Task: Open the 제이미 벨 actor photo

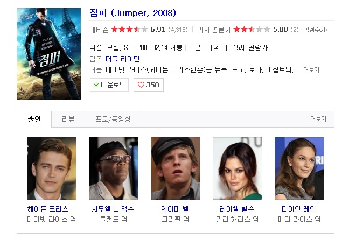Action: pyautogui.click(x=176, y=168)
